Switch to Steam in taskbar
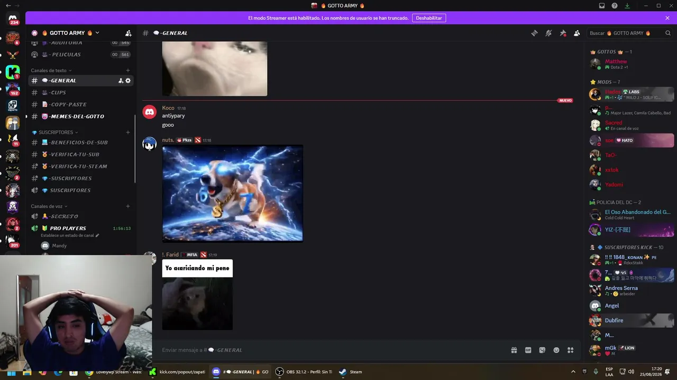677x380 pixels. [351, 372]
